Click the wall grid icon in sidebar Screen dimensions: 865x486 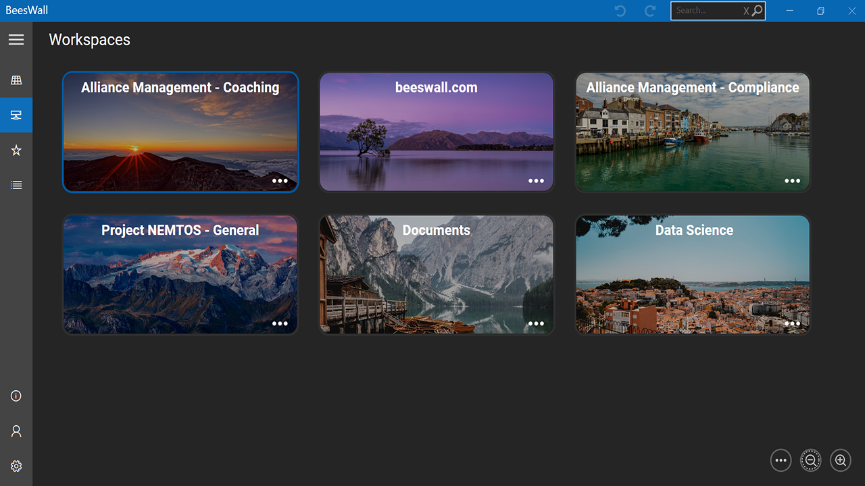16,80
